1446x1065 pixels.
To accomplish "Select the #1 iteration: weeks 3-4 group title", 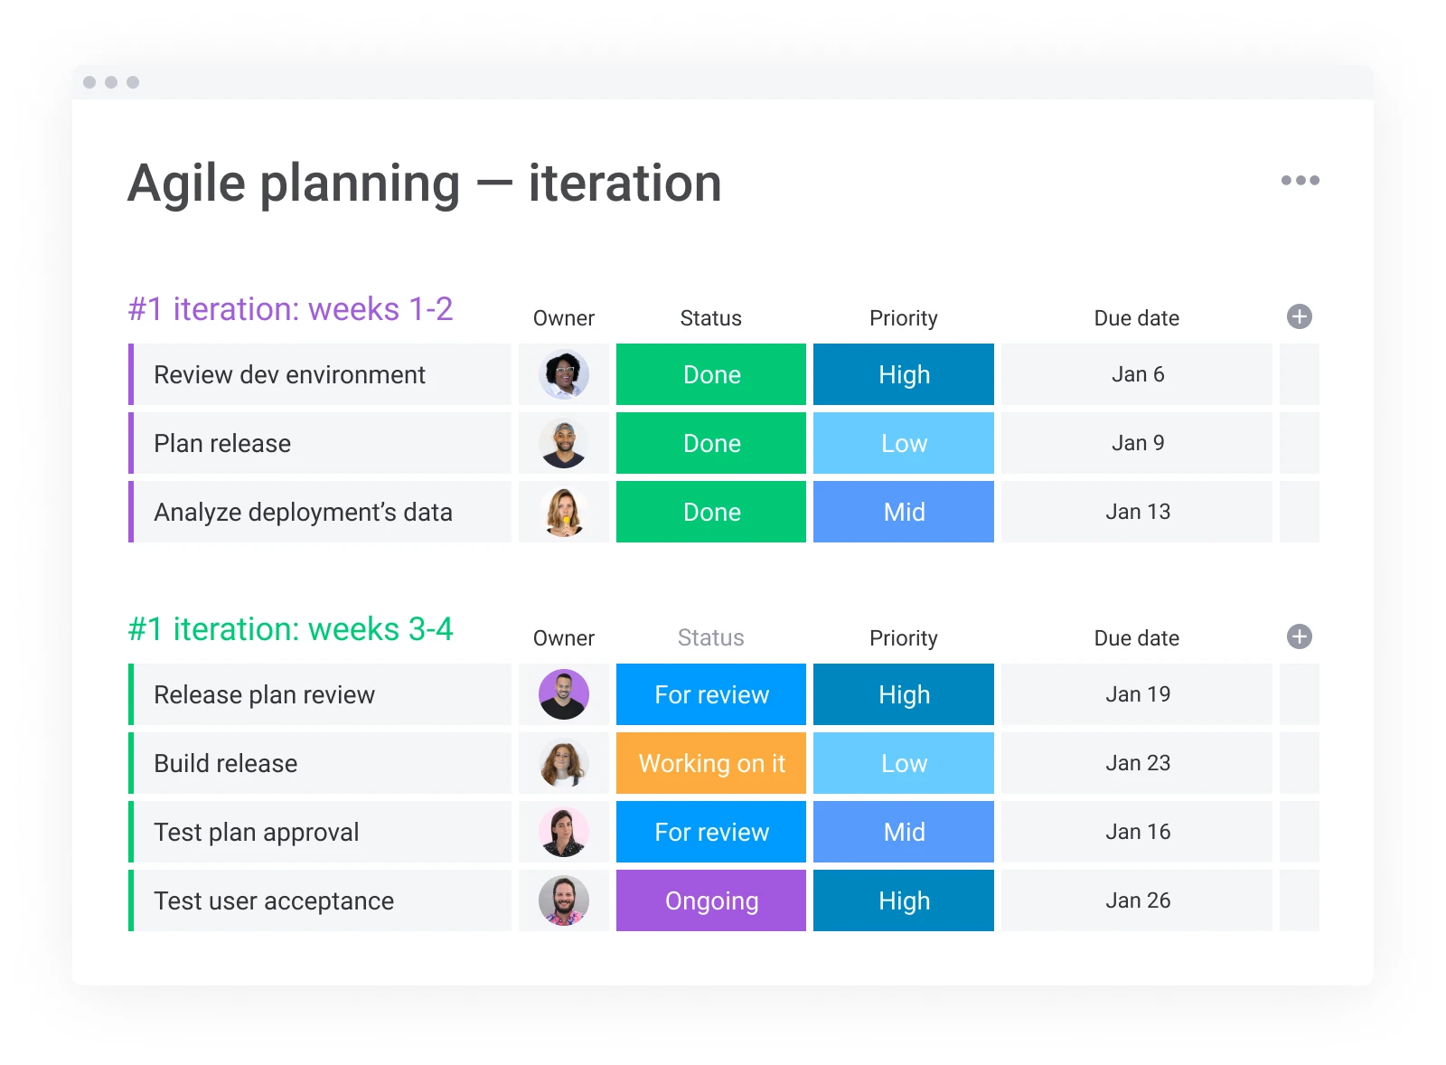I will click(290, 629).
